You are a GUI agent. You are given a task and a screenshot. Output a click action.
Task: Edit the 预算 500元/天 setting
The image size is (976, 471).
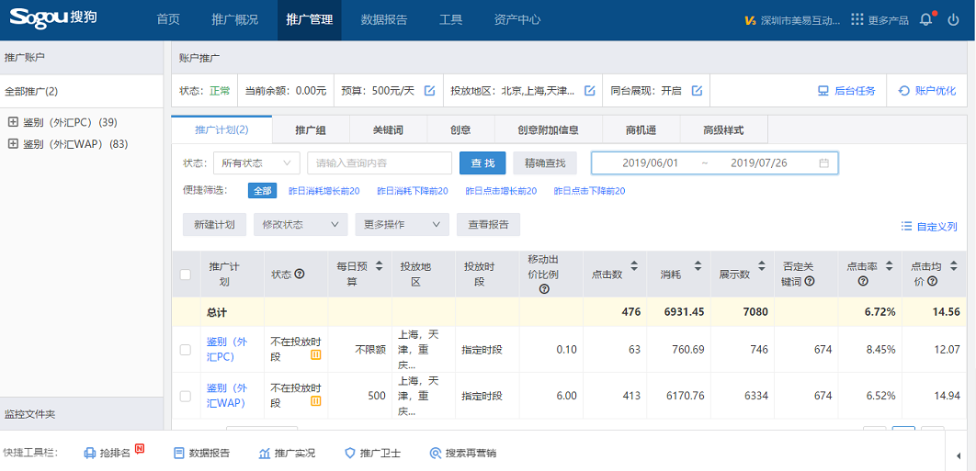coord(429,91)
